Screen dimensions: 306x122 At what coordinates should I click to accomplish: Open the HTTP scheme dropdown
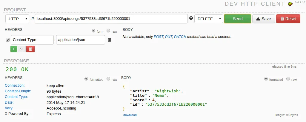click(17, 19)
